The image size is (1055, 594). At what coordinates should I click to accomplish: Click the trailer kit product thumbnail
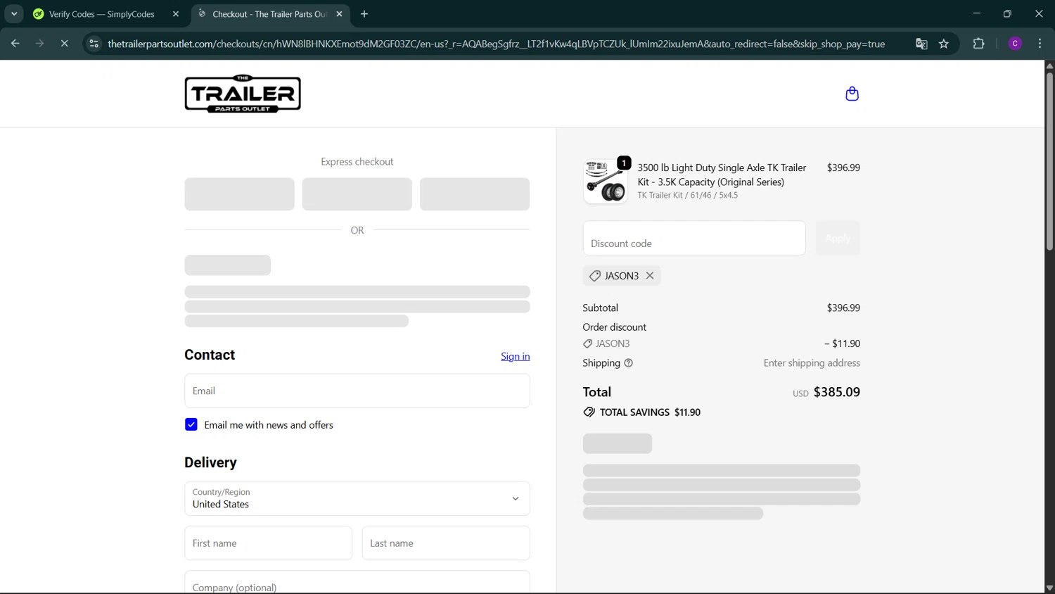(606, 181)
